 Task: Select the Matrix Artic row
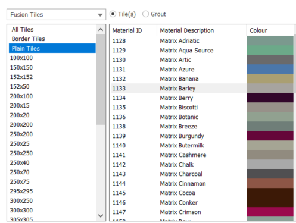202,59
